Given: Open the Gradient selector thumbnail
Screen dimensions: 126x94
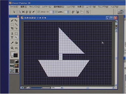Looking at the screenshot, I should [x=17, y=61].
